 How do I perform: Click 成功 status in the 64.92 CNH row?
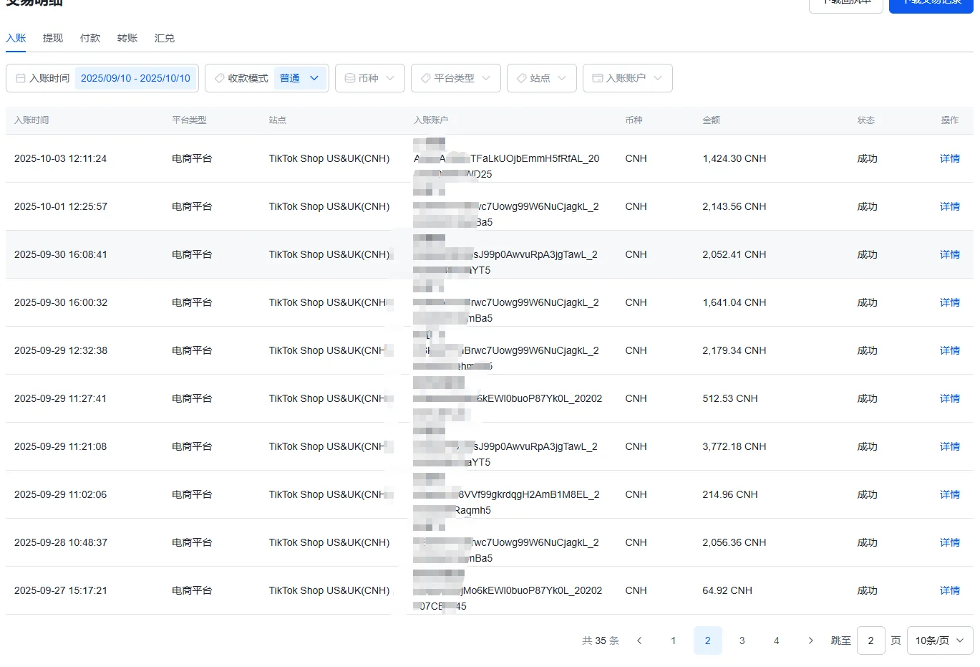[x=868, y=590]
